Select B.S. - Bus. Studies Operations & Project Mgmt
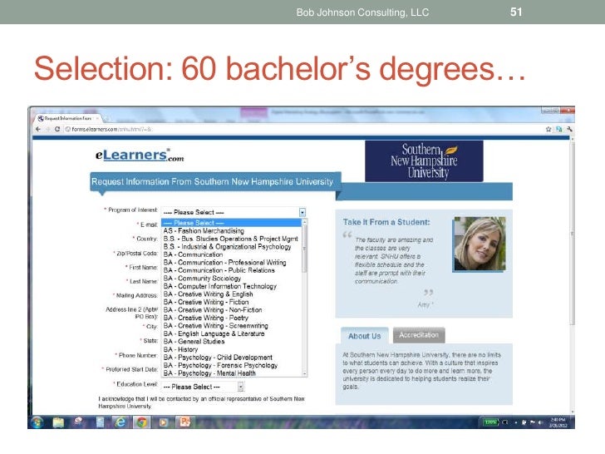This screenshot has height=454, width=605. (232, 239)
